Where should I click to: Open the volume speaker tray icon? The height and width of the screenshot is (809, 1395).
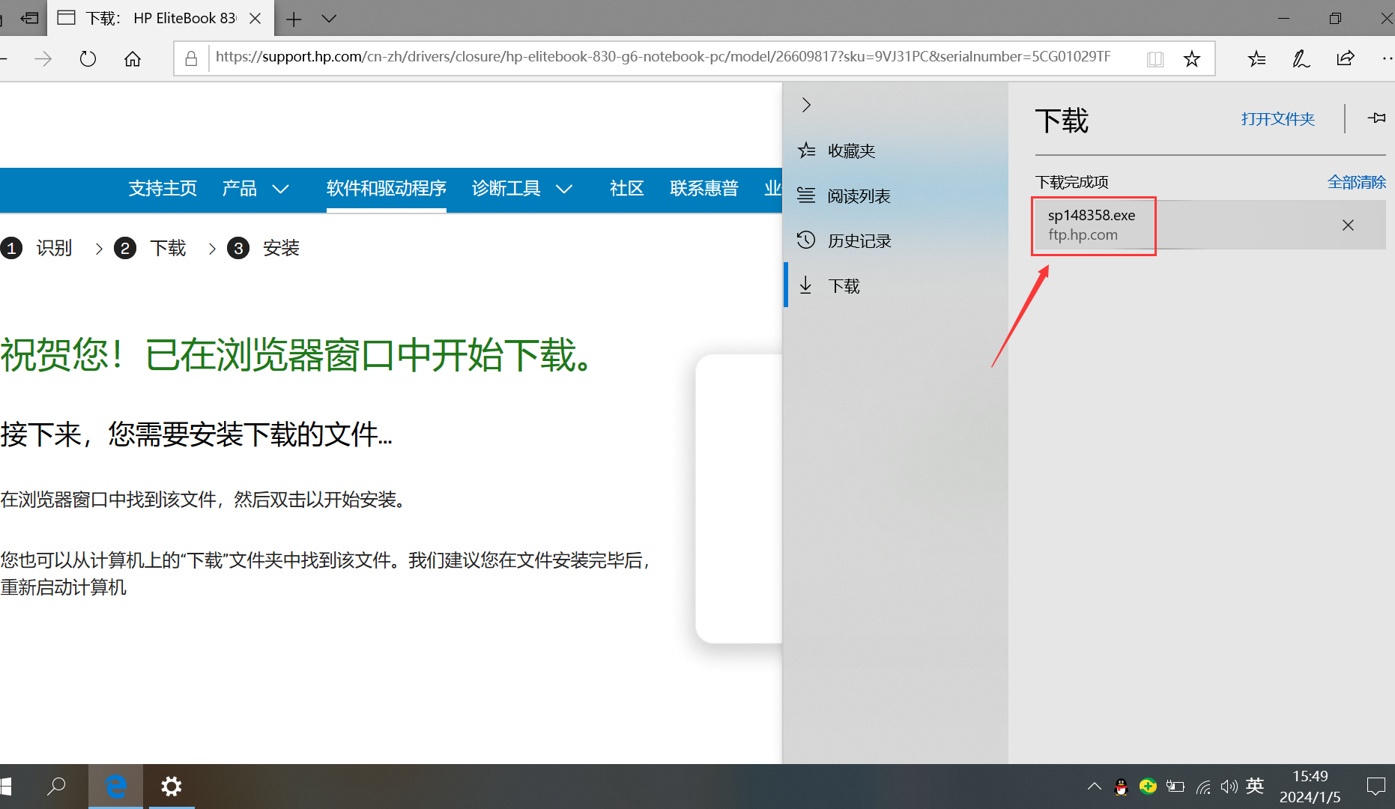(1229, 787)
